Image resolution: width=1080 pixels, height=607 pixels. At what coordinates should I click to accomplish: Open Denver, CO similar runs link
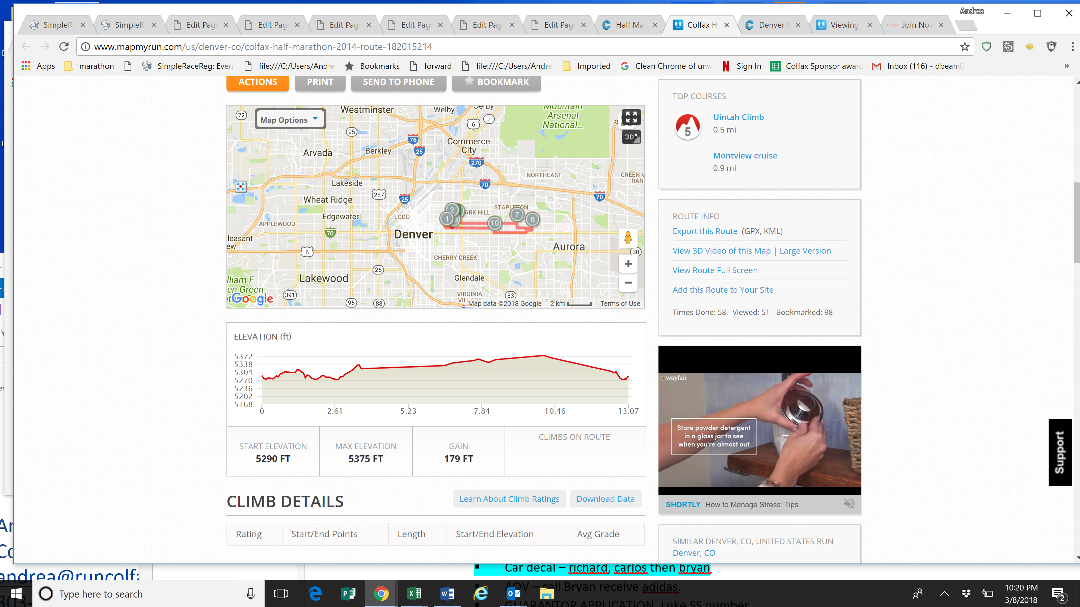(x=694, y=553)
